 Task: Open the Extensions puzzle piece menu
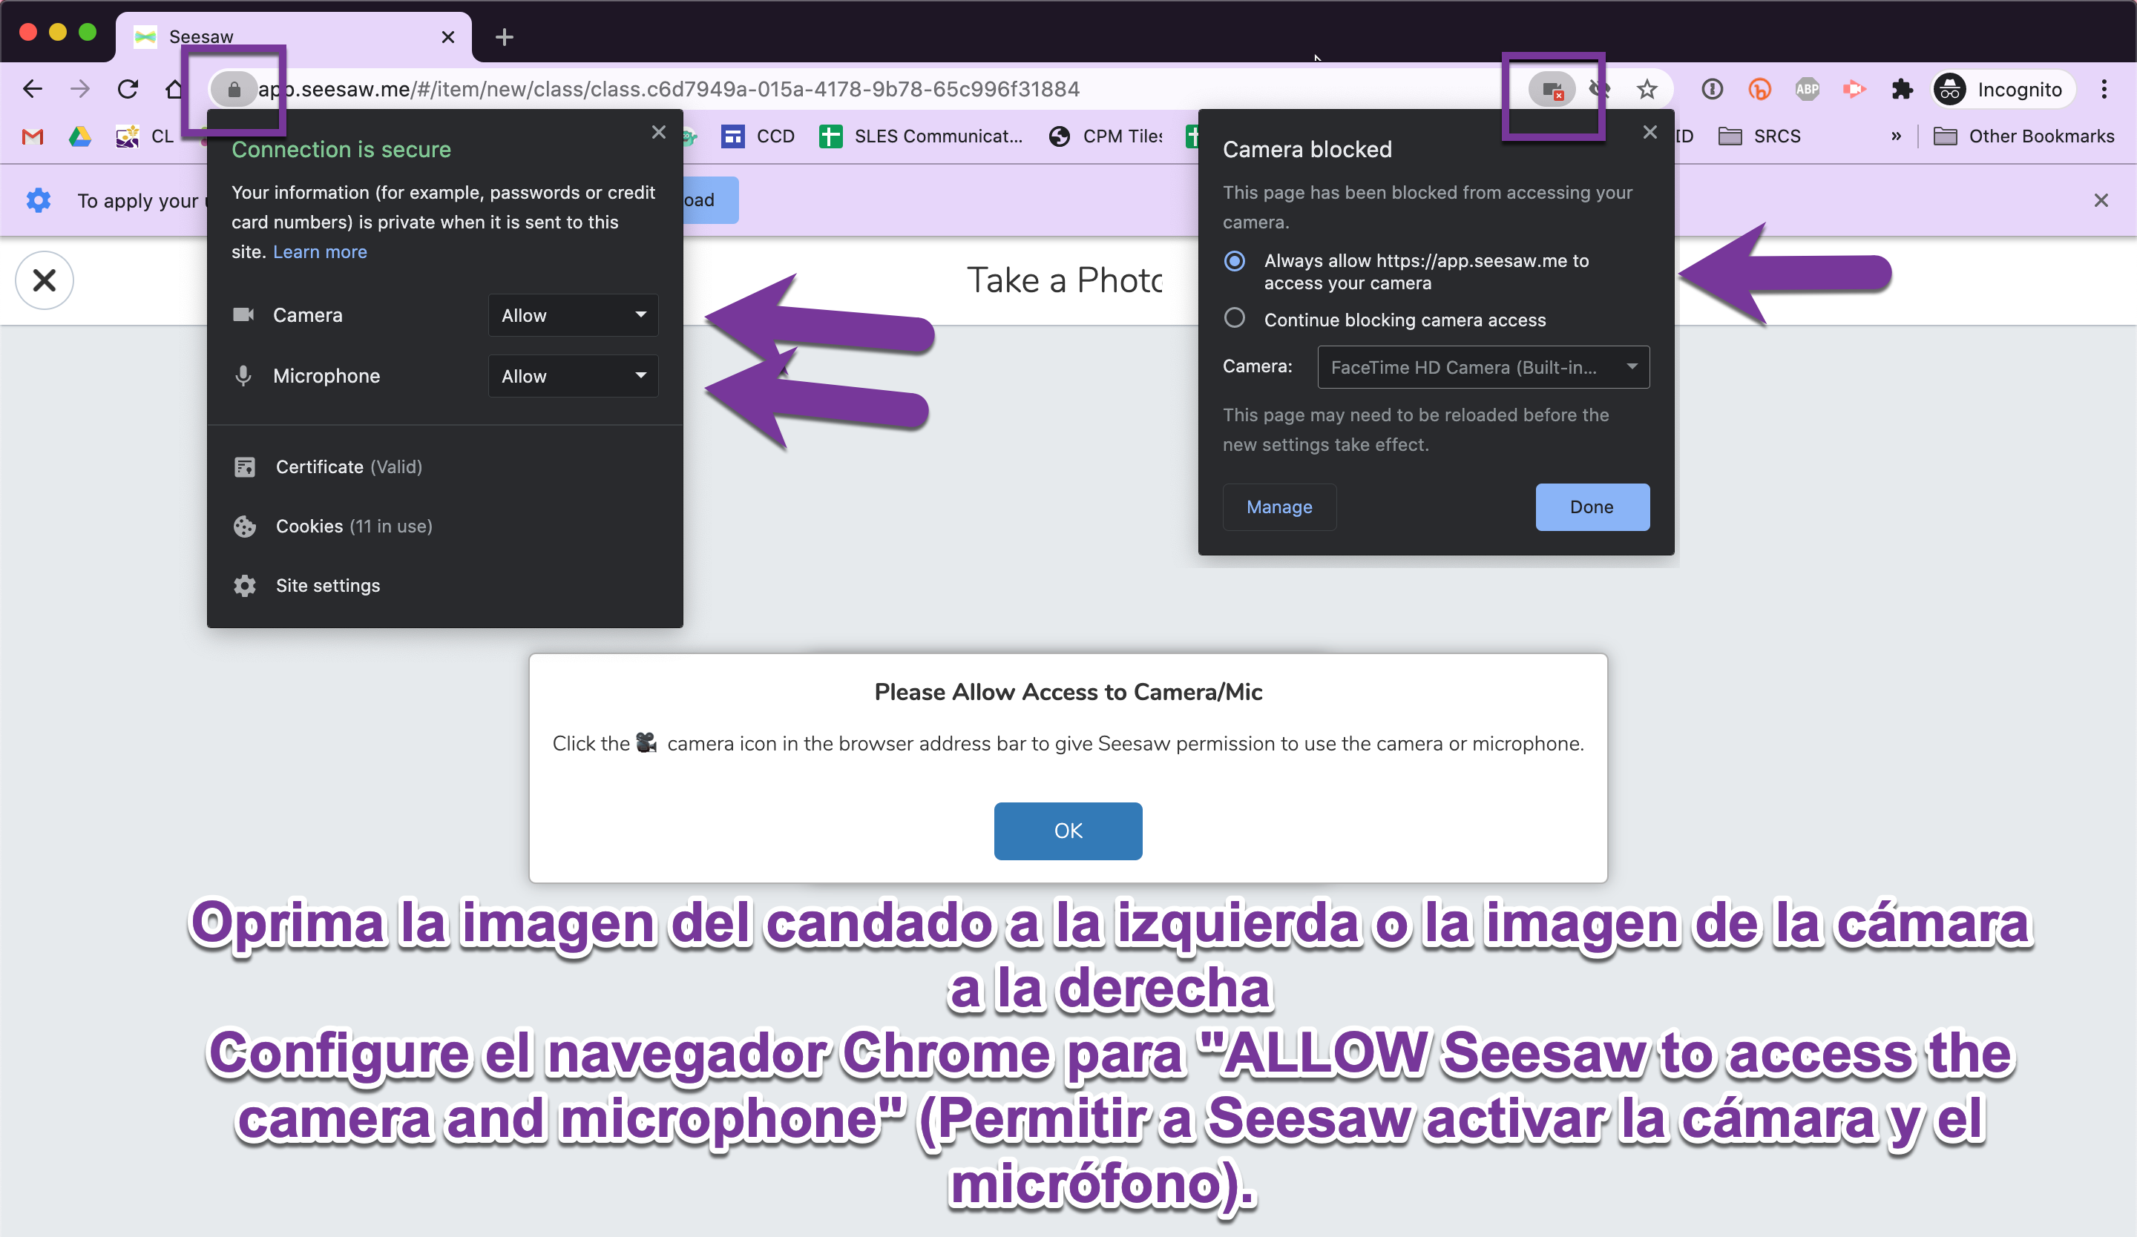click(1902, 89)
